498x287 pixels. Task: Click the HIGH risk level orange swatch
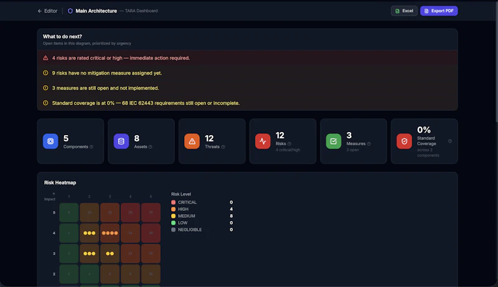(174, 209)
